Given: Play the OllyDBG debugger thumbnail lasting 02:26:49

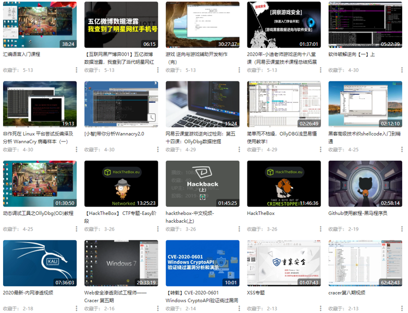Looking at the screenshot, I should (284, 104).
